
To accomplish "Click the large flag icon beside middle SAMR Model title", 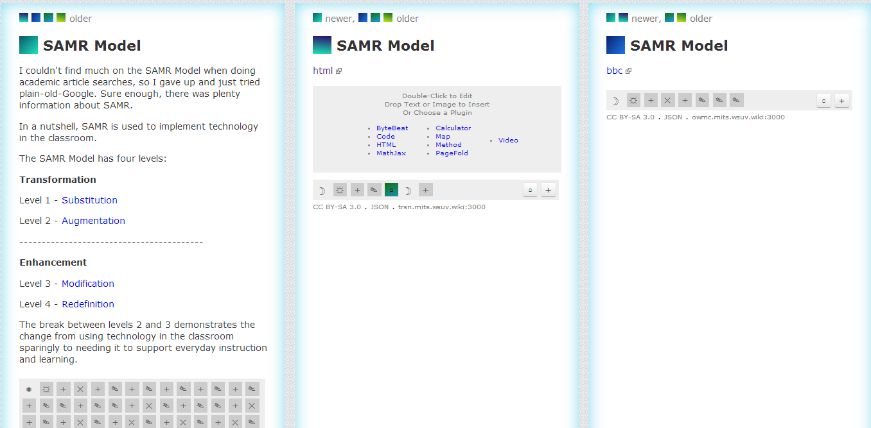I will coord(322,45).
